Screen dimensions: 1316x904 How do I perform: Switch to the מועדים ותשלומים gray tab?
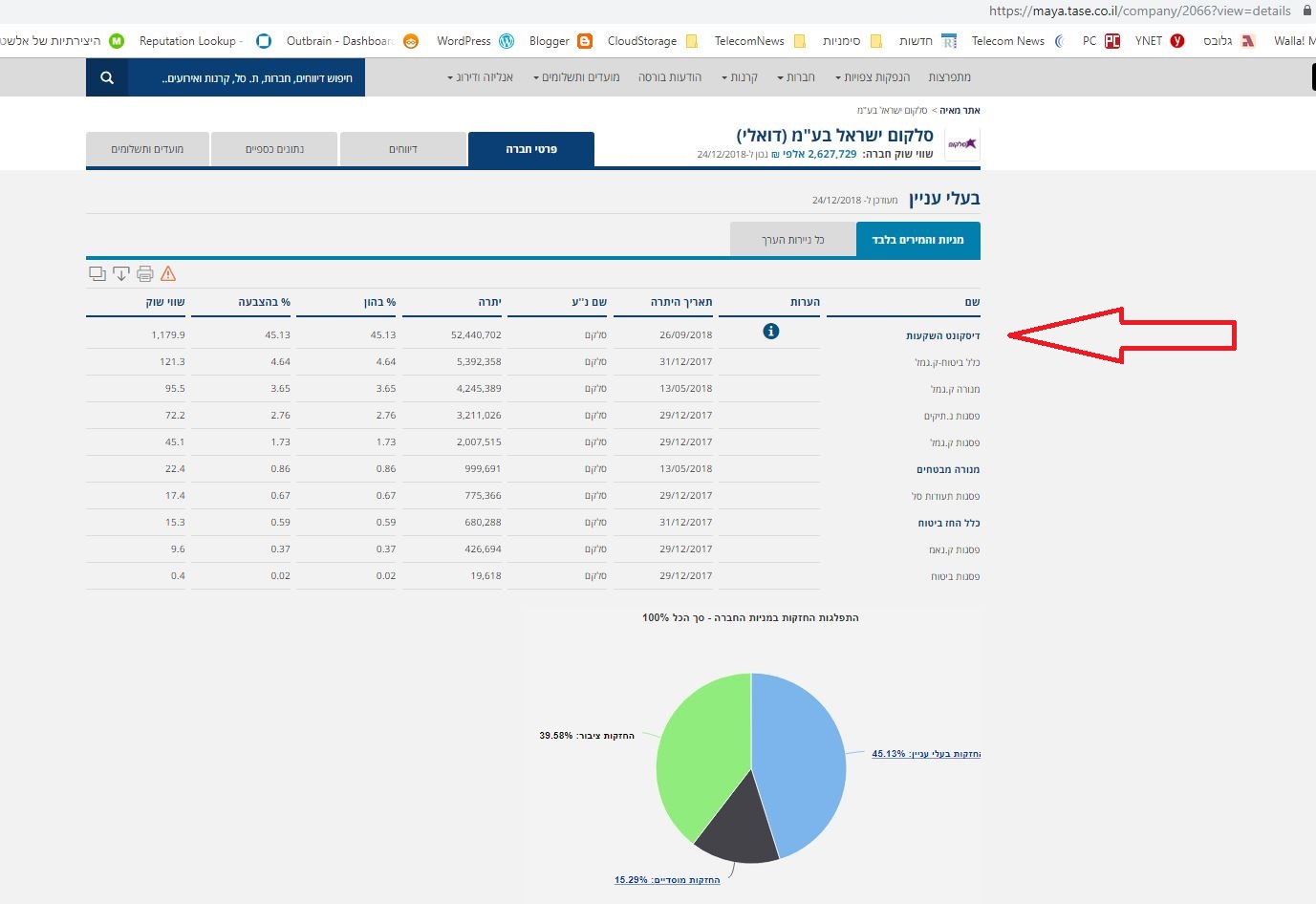[147, 149]
